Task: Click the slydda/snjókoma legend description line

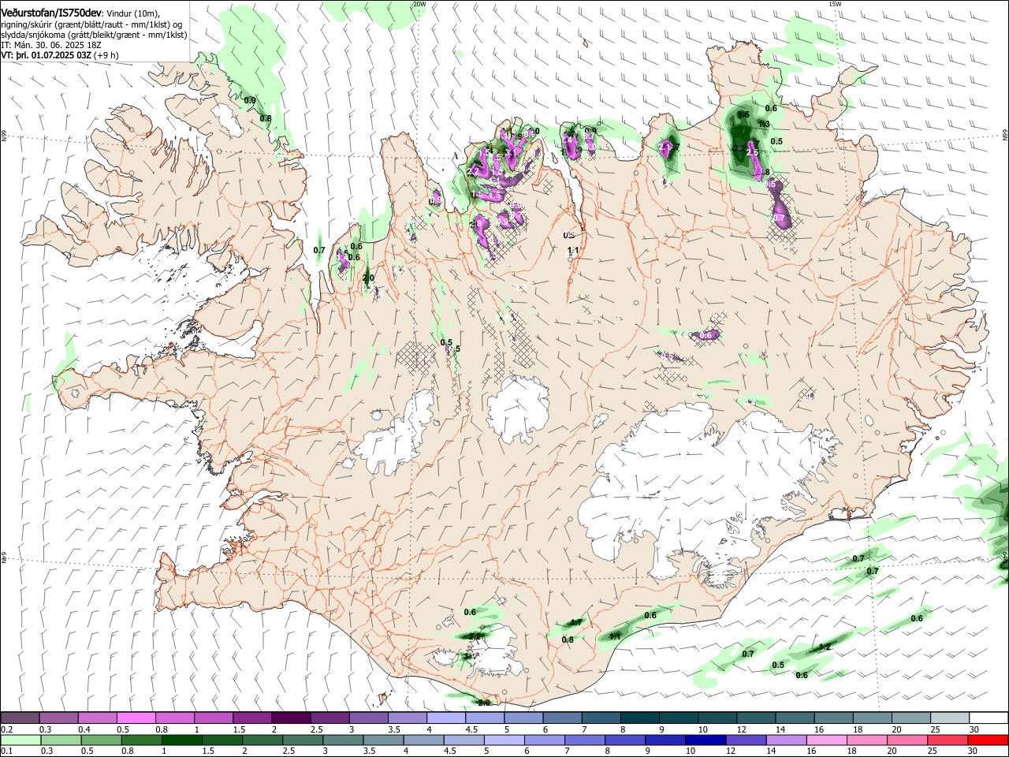Action: [x=94, y=35]
